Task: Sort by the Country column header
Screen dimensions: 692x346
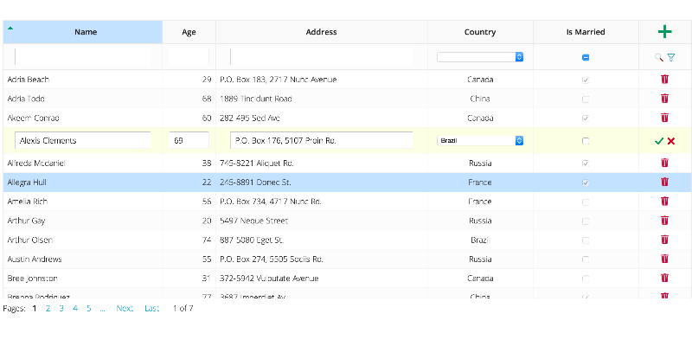Action: click(x=480, y=32)
